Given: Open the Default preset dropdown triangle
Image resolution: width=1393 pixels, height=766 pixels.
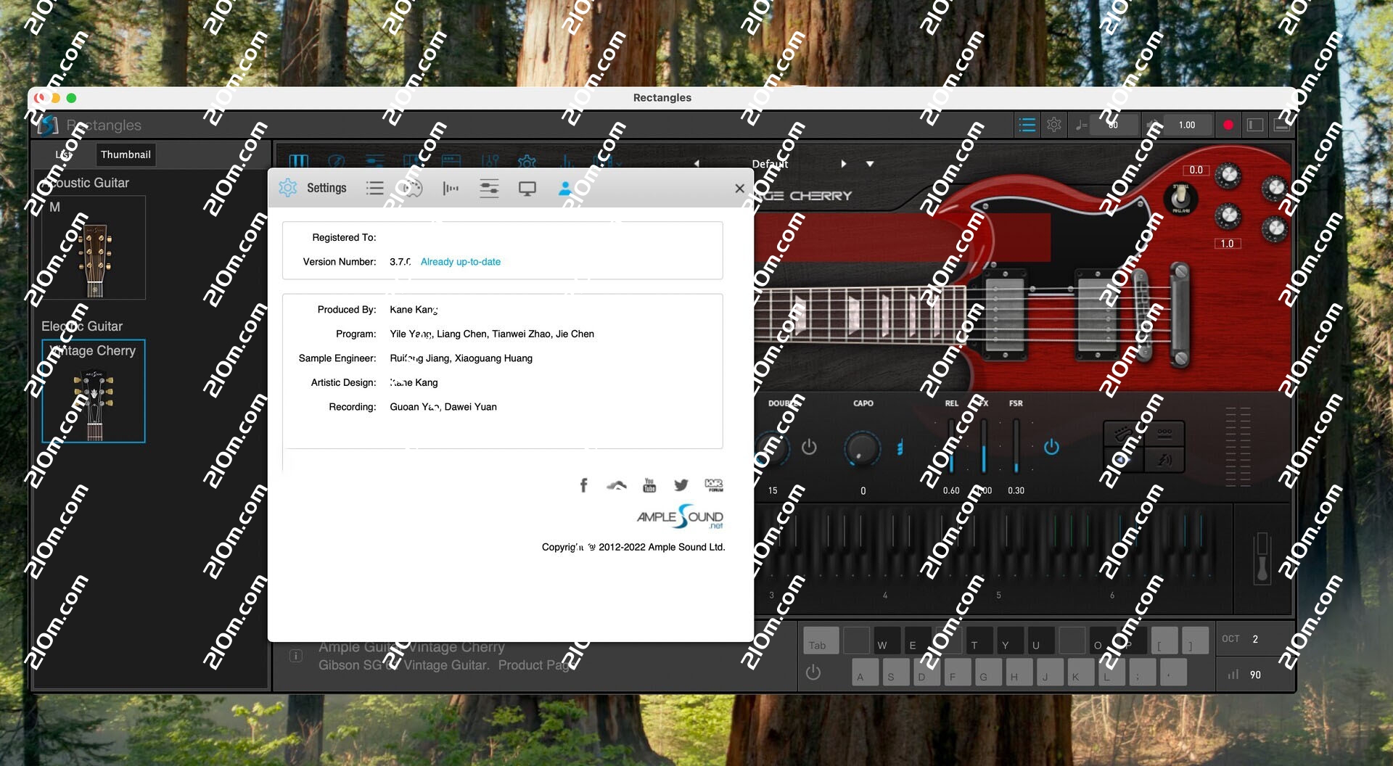Looking at the screenshot, I should [870, 164].
